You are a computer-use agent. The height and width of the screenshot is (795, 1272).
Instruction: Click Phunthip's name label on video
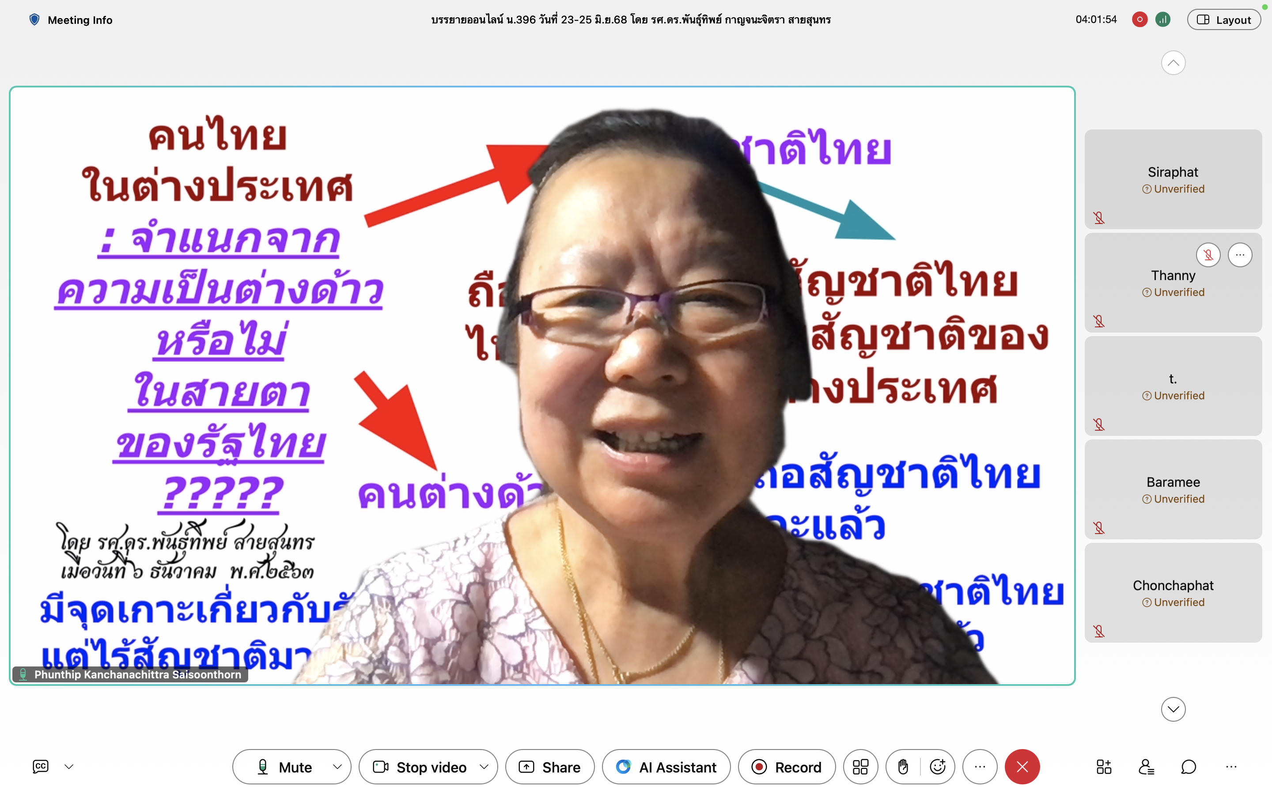(x=138, y=674)
